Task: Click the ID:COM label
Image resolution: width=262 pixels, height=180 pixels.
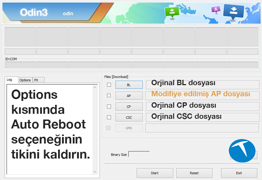Action: click(11, 59)
